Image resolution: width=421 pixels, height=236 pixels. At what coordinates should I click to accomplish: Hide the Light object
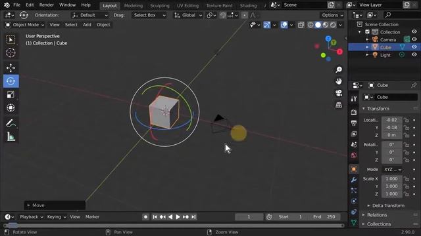tap(414, 54)
